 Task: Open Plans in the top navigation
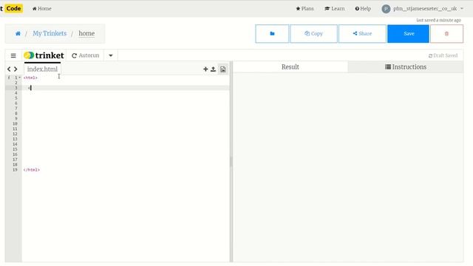(304, 8)
